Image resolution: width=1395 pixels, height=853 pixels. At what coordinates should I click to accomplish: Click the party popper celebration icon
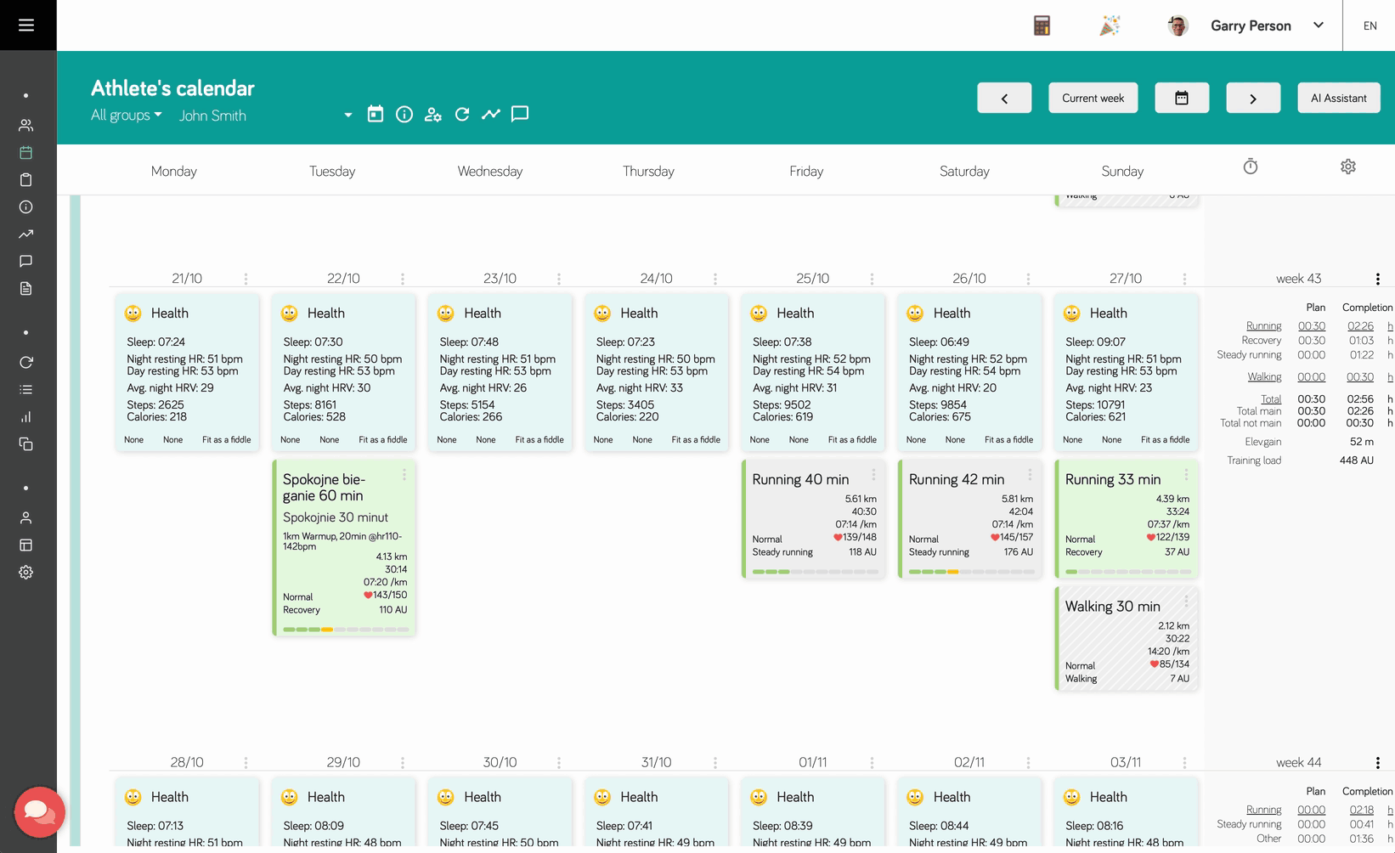[x=1110, y=25]
